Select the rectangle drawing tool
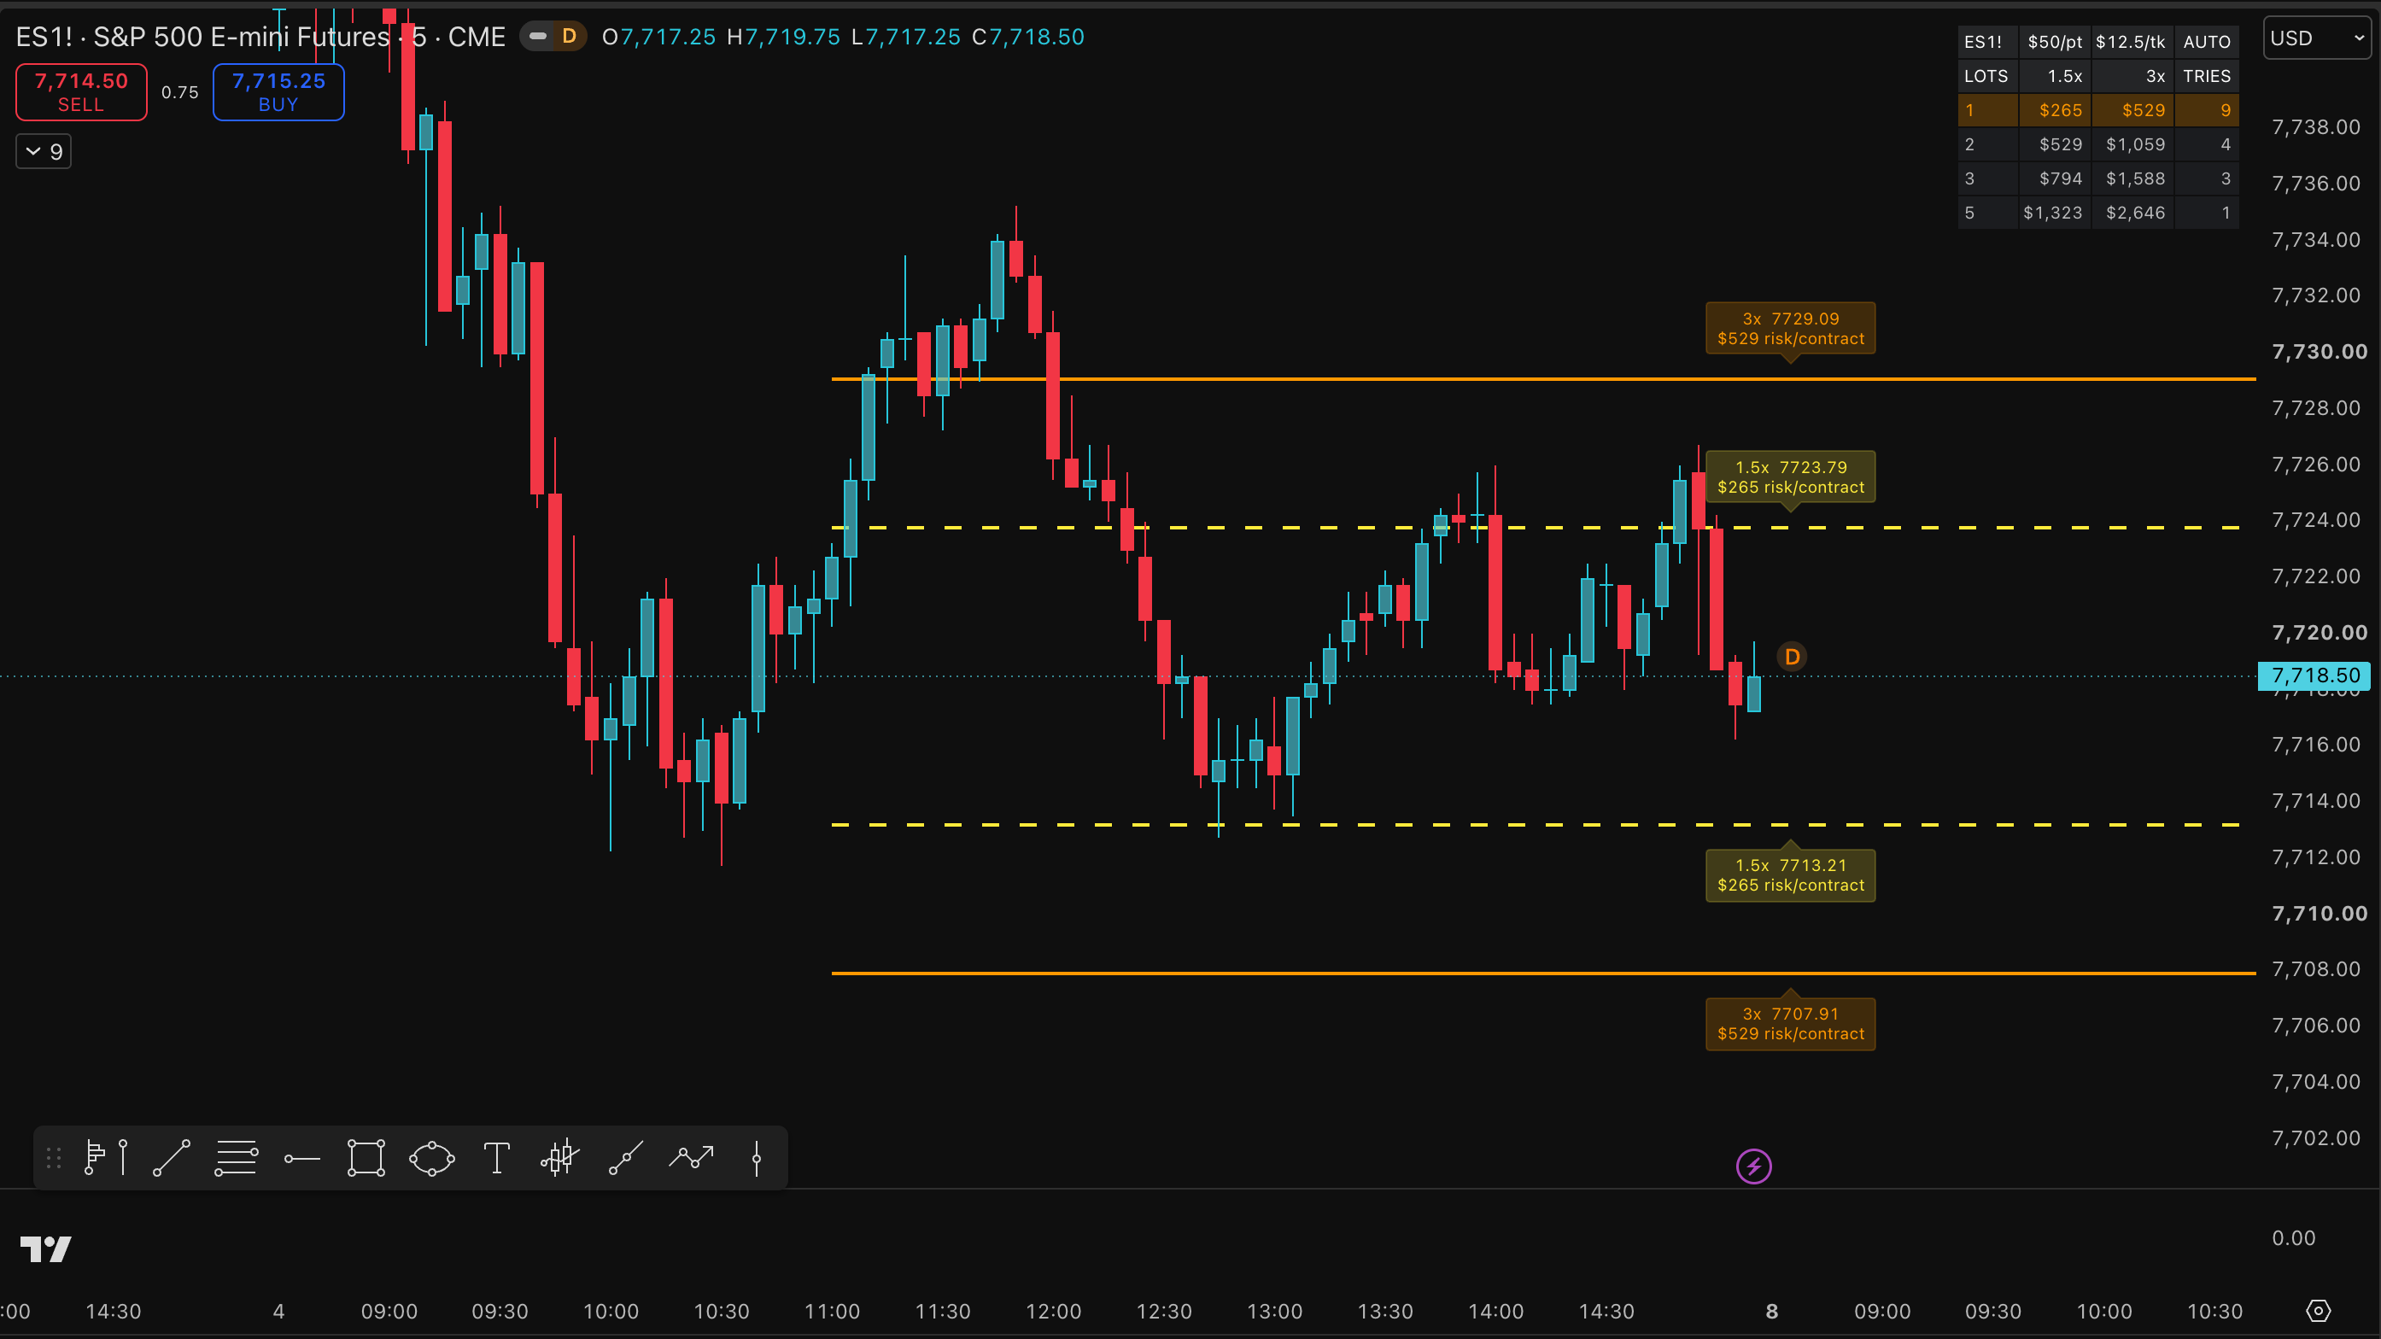This screenshot has height=1339, width=2381. pyautogui.click(x=366, y=1158)
